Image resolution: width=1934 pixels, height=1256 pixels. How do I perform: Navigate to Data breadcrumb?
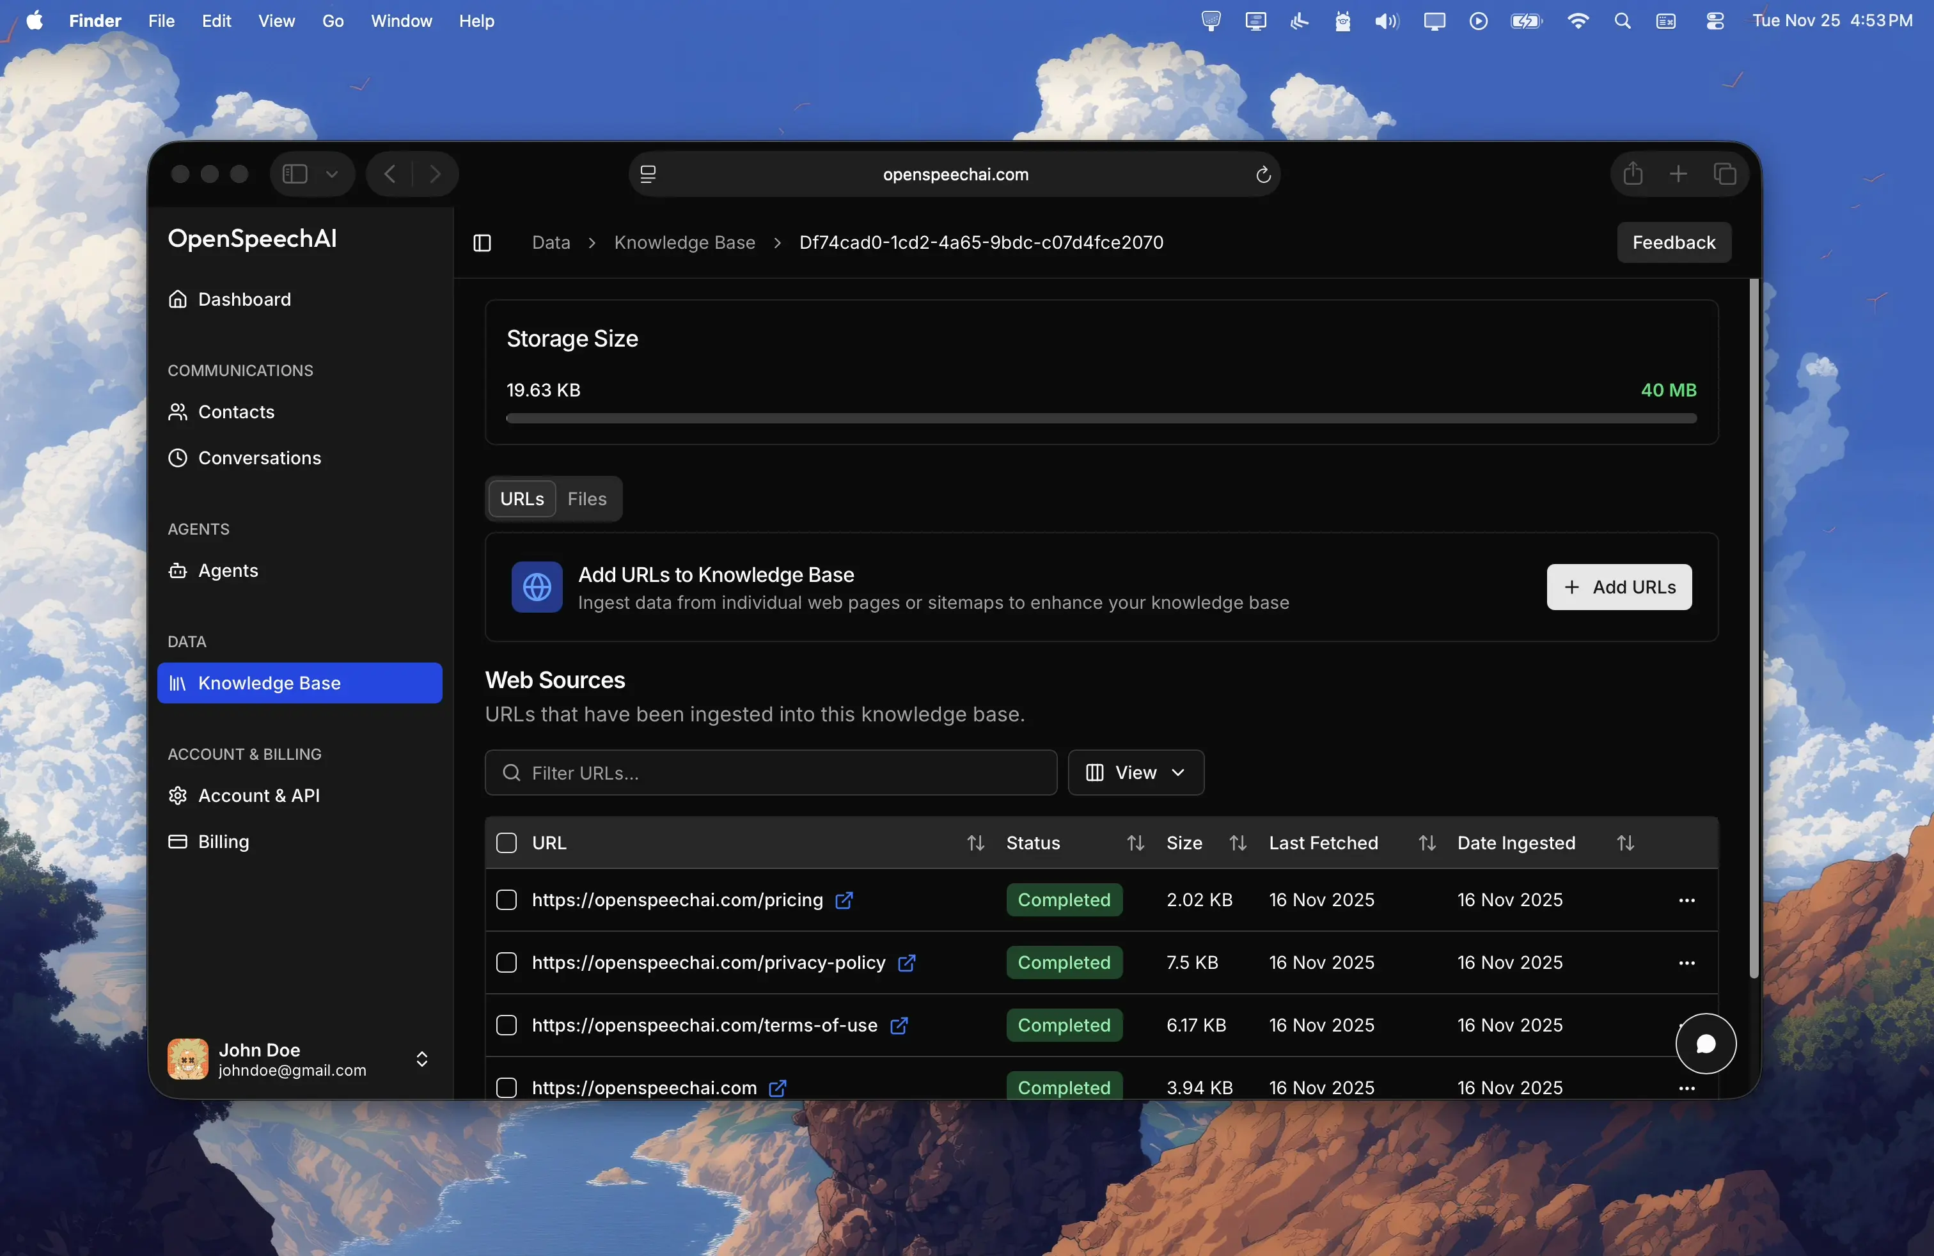coord(551,243)
